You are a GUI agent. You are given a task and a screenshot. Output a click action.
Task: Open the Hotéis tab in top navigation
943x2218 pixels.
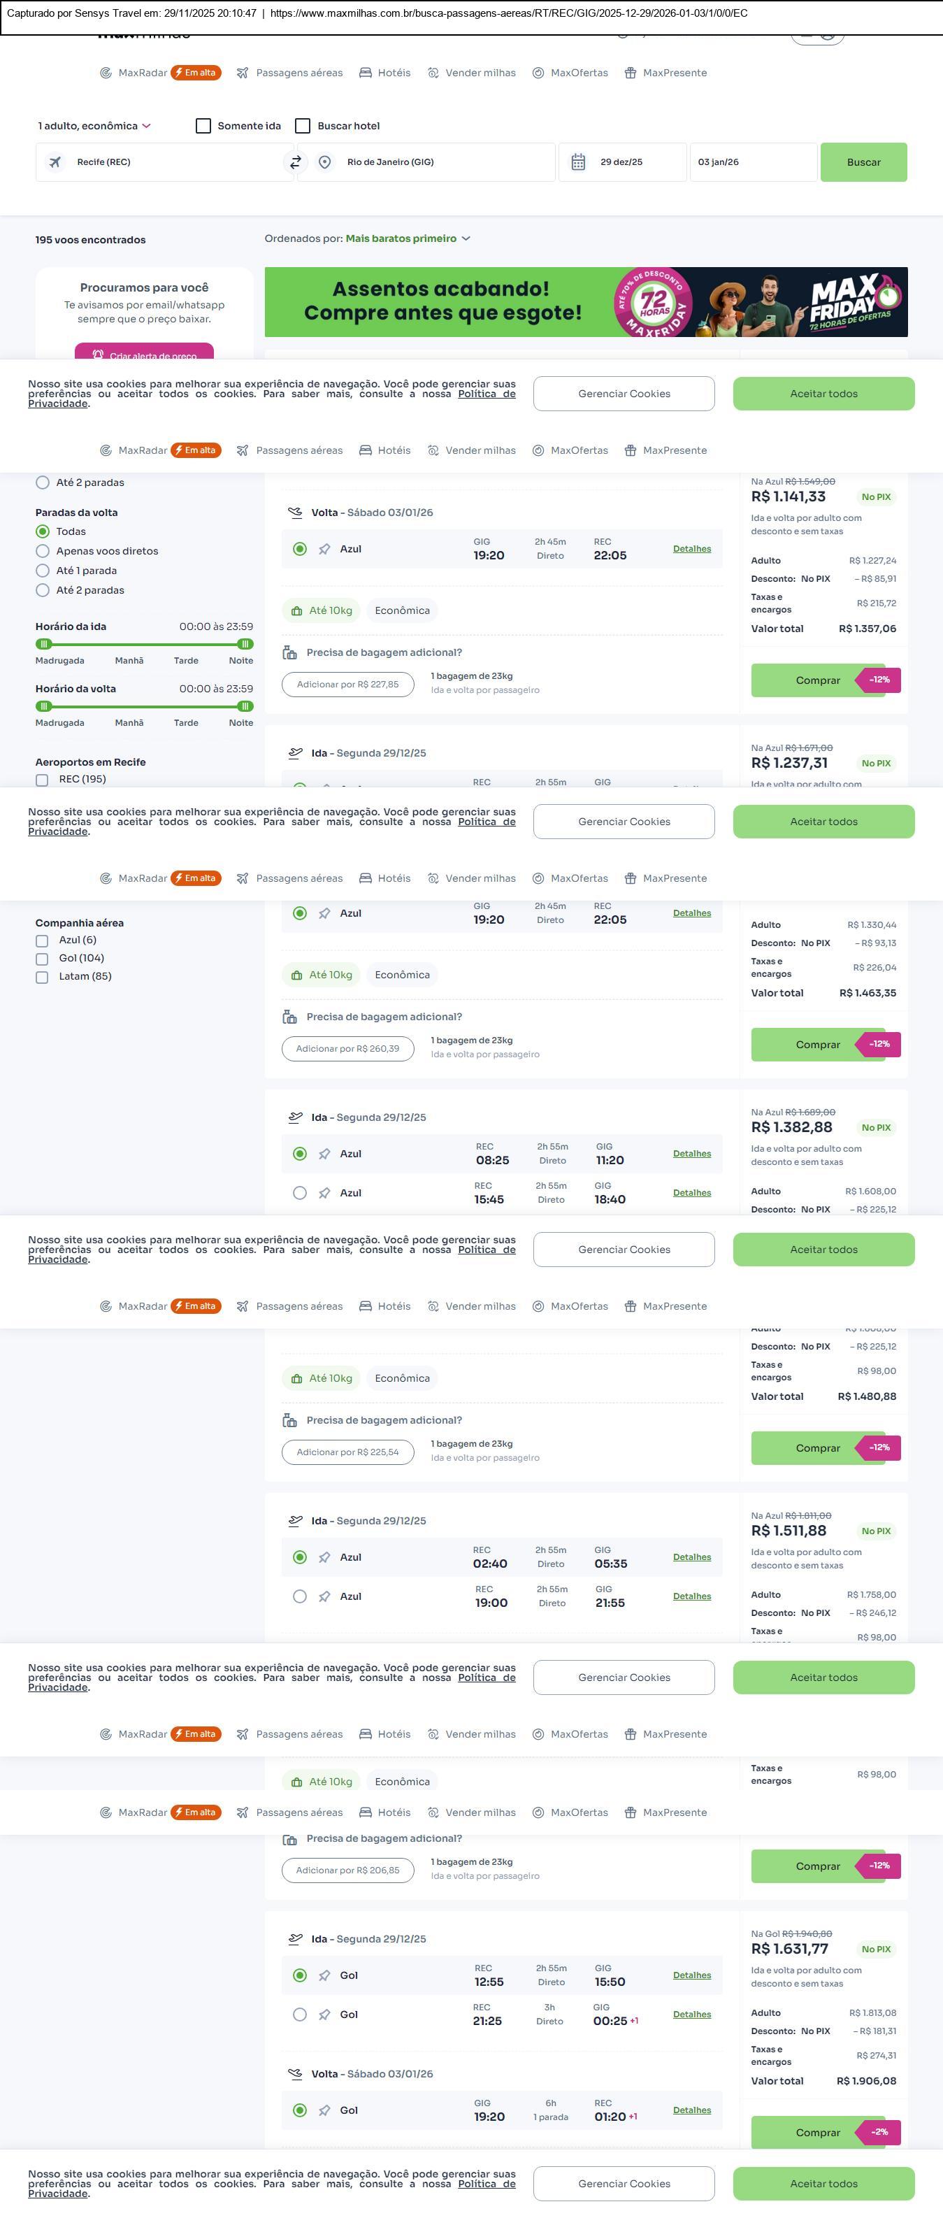384,73
